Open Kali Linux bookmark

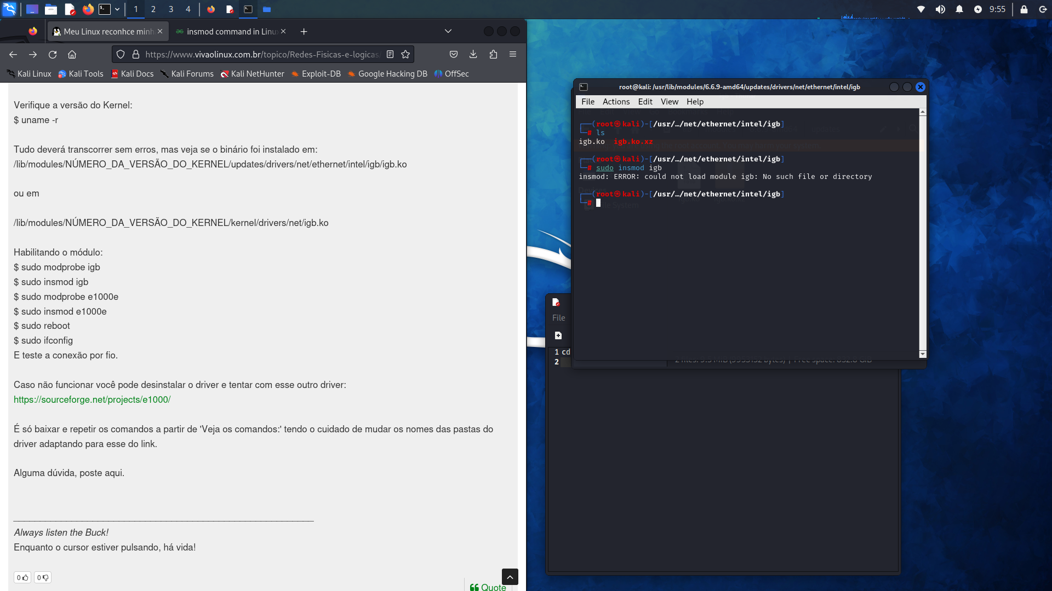pos(30,74)
